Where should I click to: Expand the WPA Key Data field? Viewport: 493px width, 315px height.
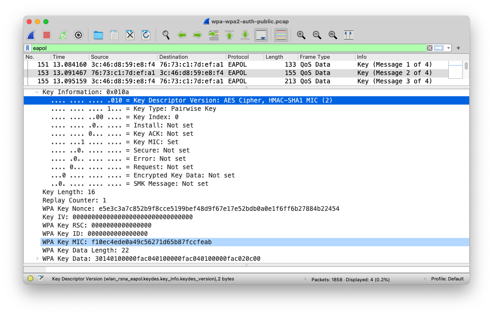coord(37,259)
